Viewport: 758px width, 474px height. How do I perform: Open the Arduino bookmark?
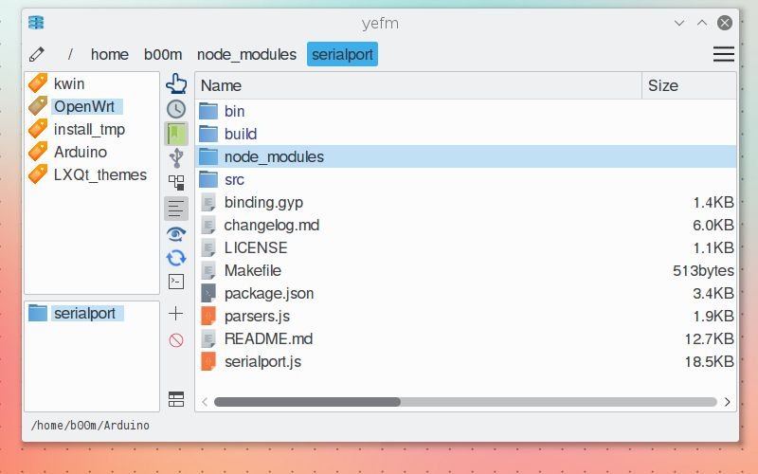pyautogui.click(x=81, y=152)
